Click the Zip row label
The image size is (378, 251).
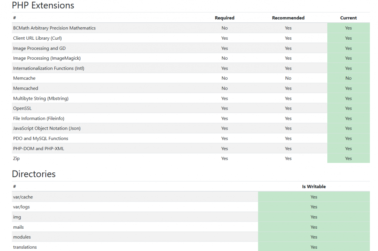pyautogui.click(x=16, y=158)
